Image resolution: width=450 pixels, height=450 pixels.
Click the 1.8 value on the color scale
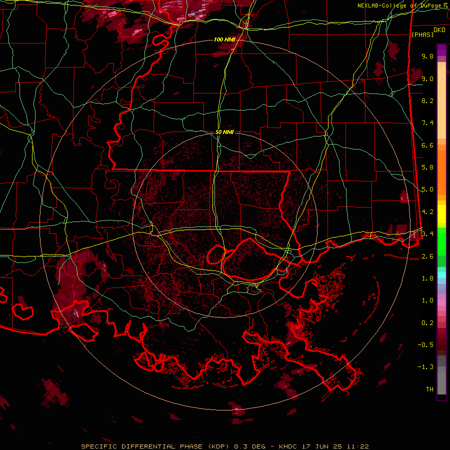click(427, 278)
